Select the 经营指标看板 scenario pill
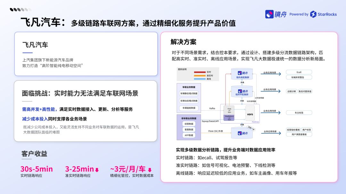The width and height of the screenshot is (346, 194). (293, 130)
